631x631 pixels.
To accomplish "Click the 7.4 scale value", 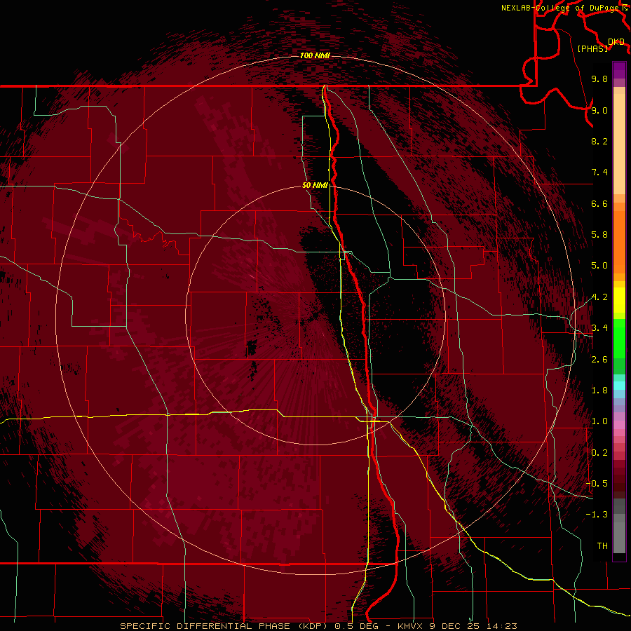I will coord(599,172).
